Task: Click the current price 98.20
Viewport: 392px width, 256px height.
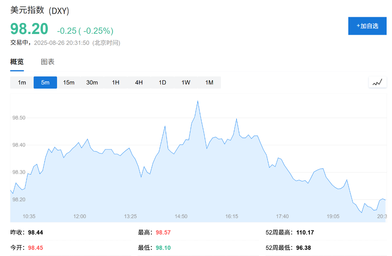Action: 29,29
